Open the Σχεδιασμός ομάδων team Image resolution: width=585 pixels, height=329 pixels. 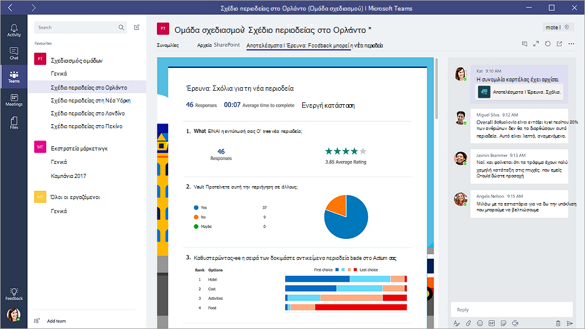point(77,60)
